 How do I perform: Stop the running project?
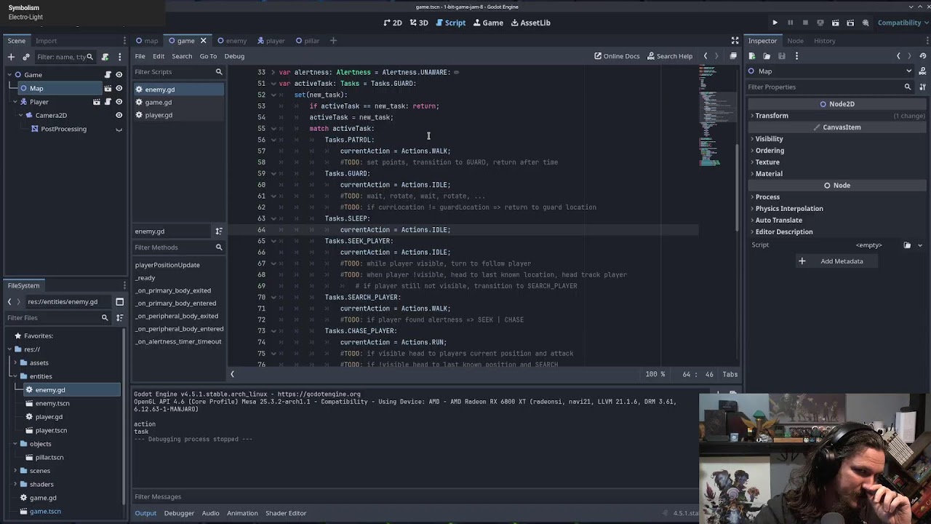coord(805,23)
